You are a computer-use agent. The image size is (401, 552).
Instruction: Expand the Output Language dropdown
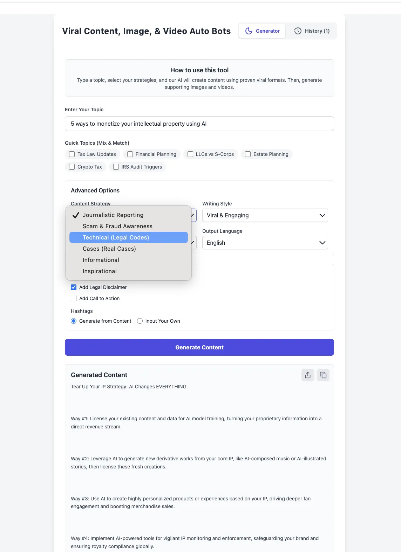265,243
